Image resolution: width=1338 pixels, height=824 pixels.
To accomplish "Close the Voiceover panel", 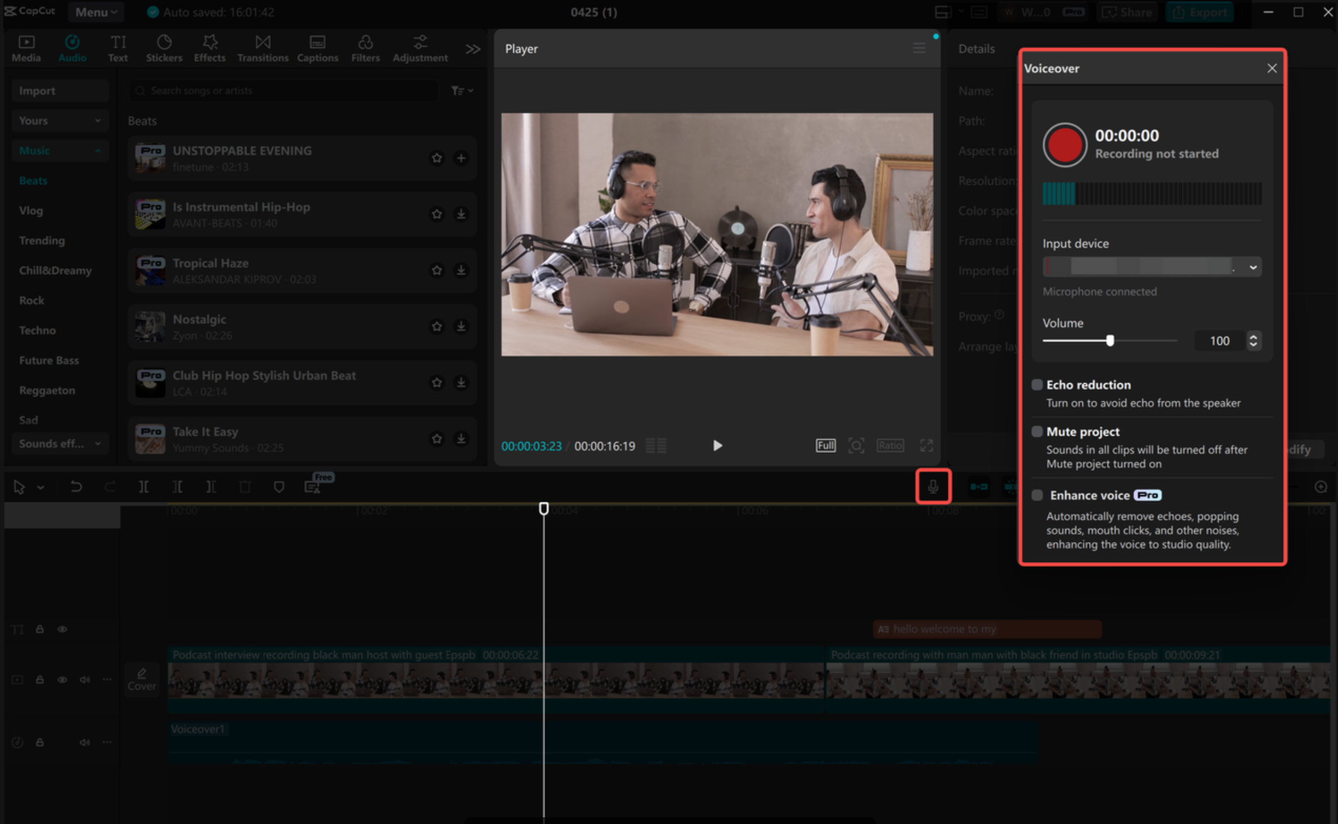I will pyautogui.click(x=1272, y=69).
